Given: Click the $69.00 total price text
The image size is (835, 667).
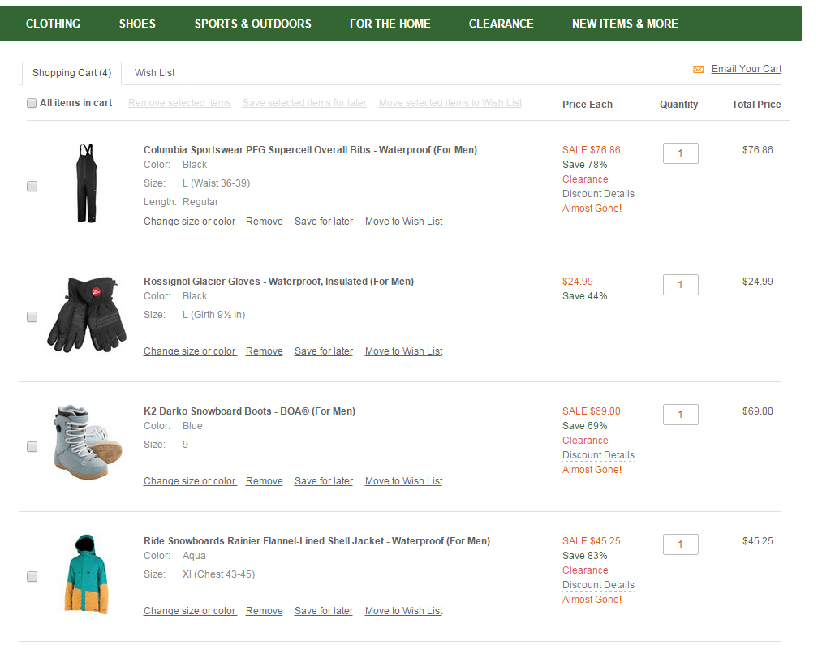Looking at the screenshot, I should tap(757, 411).
